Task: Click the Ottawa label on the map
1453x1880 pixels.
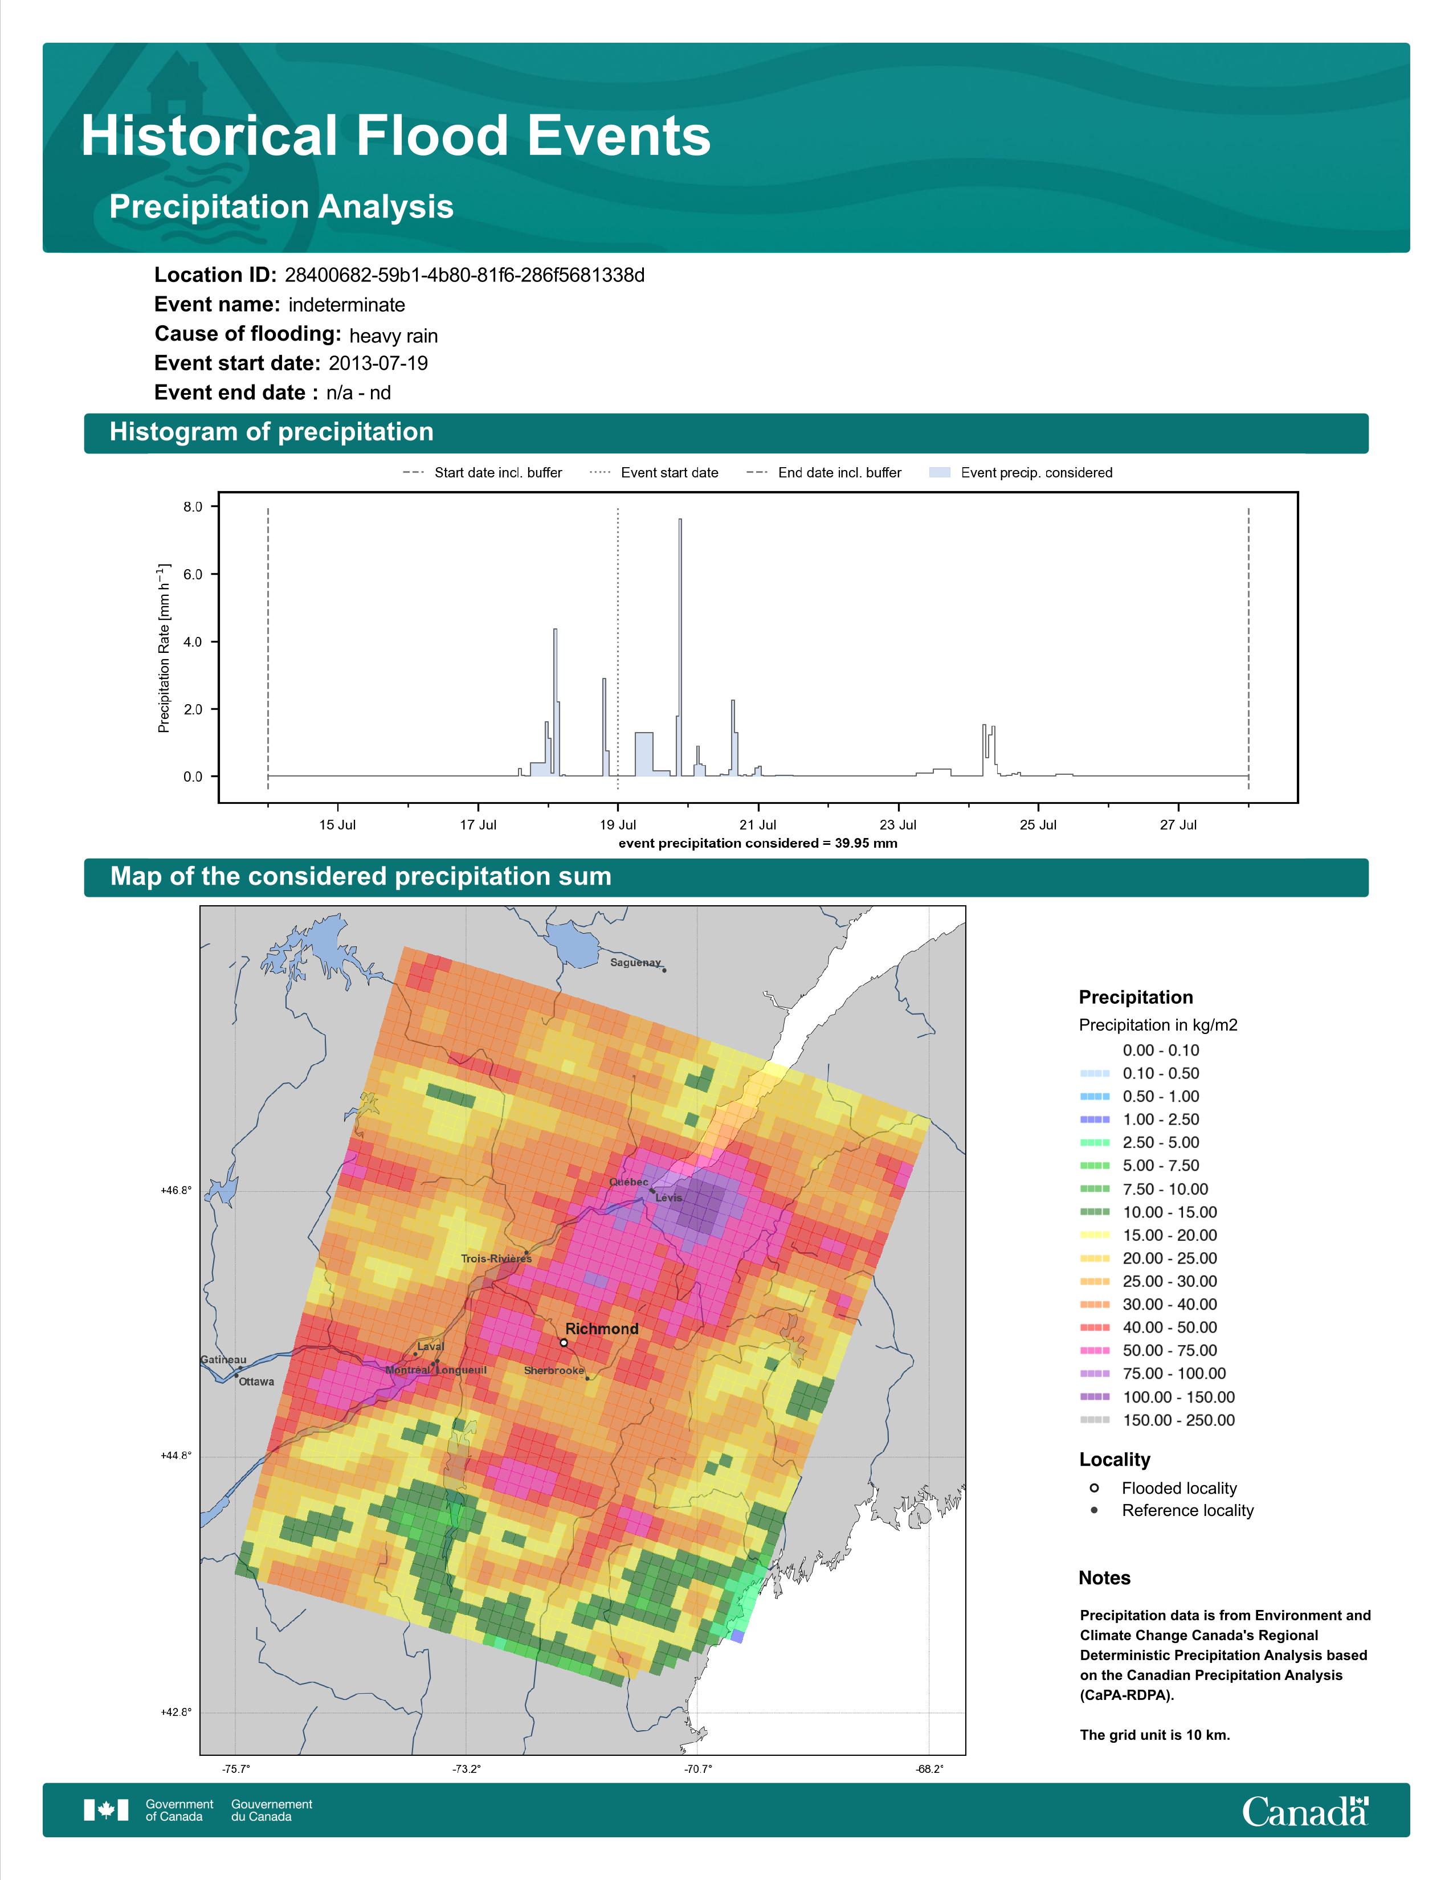Action: point(256,1382)
